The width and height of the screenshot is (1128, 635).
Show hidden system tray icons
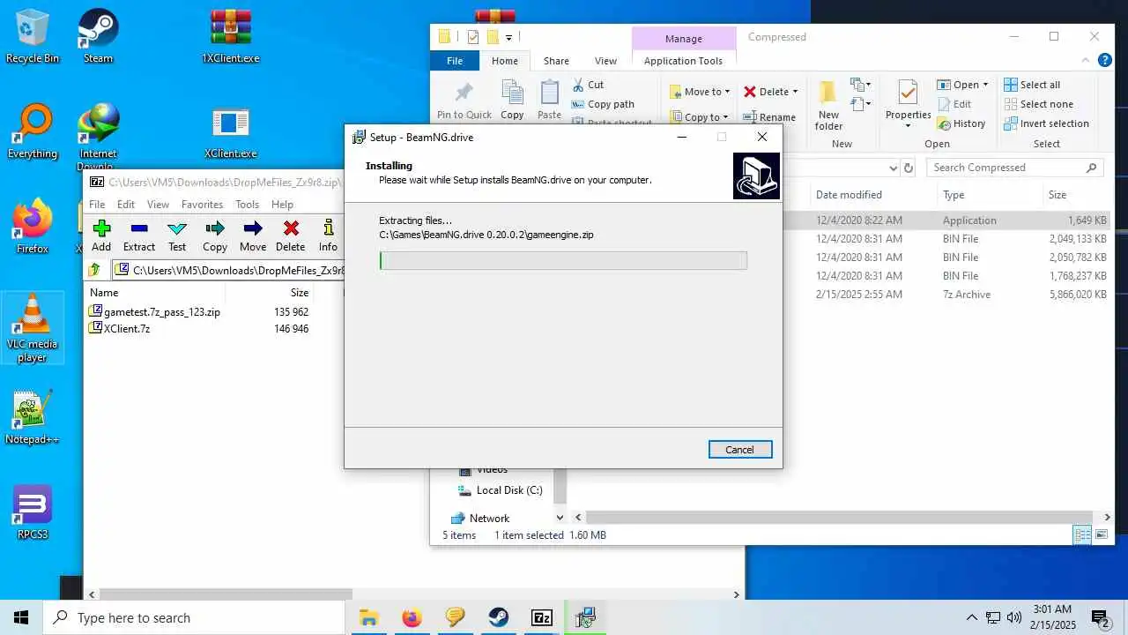[972, 617]
